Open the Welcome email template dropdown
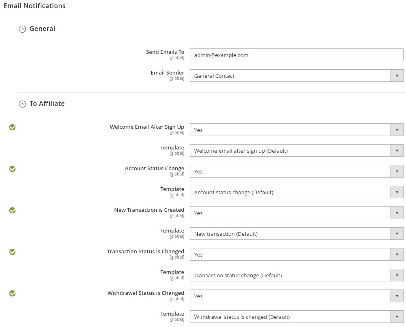The height and width of the screenshot is (327, 406). pyautogui.click(x=296, y=151)
